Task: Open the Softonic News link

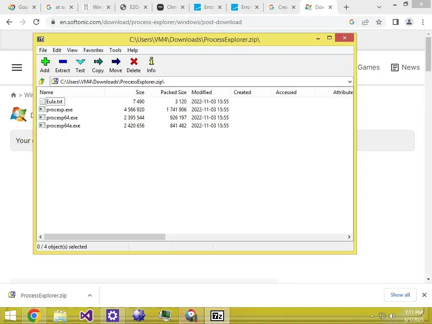Action: pyautogui.click(x=405, y=67)
